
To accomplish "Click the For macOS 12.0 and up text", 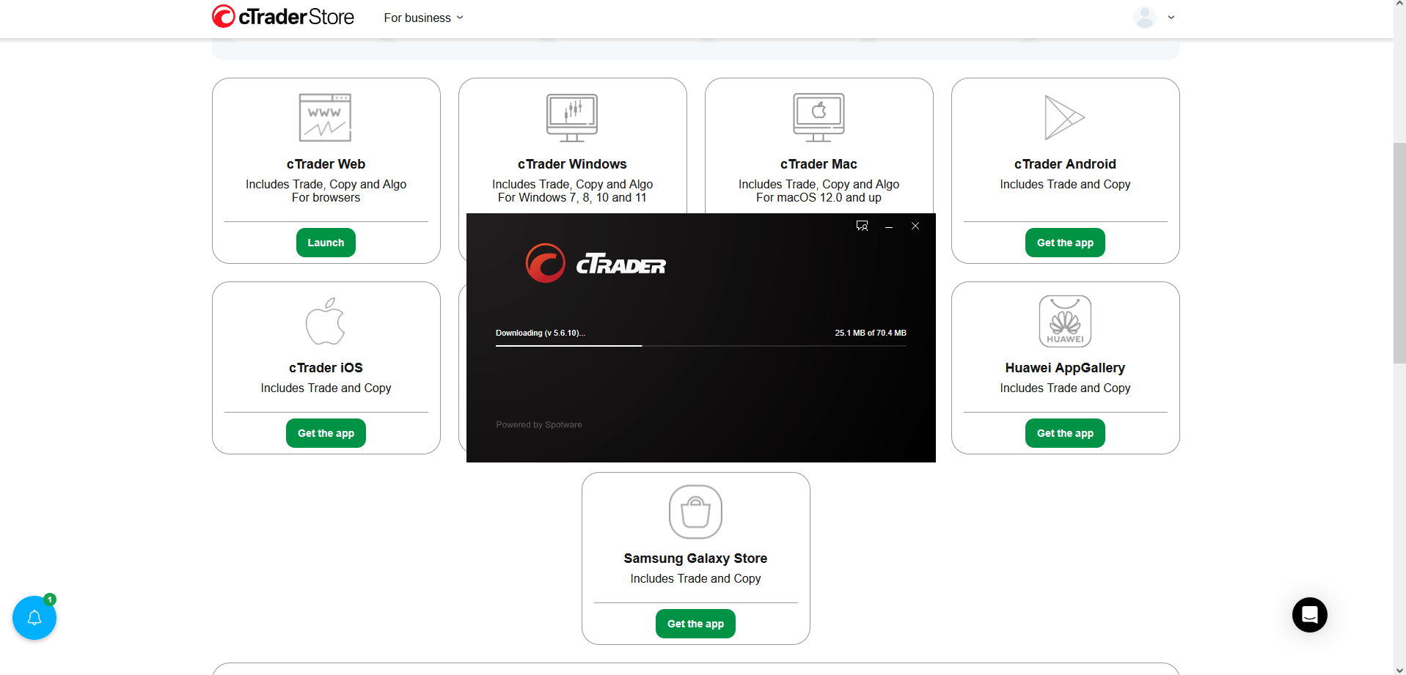I will tap(819, 198).
